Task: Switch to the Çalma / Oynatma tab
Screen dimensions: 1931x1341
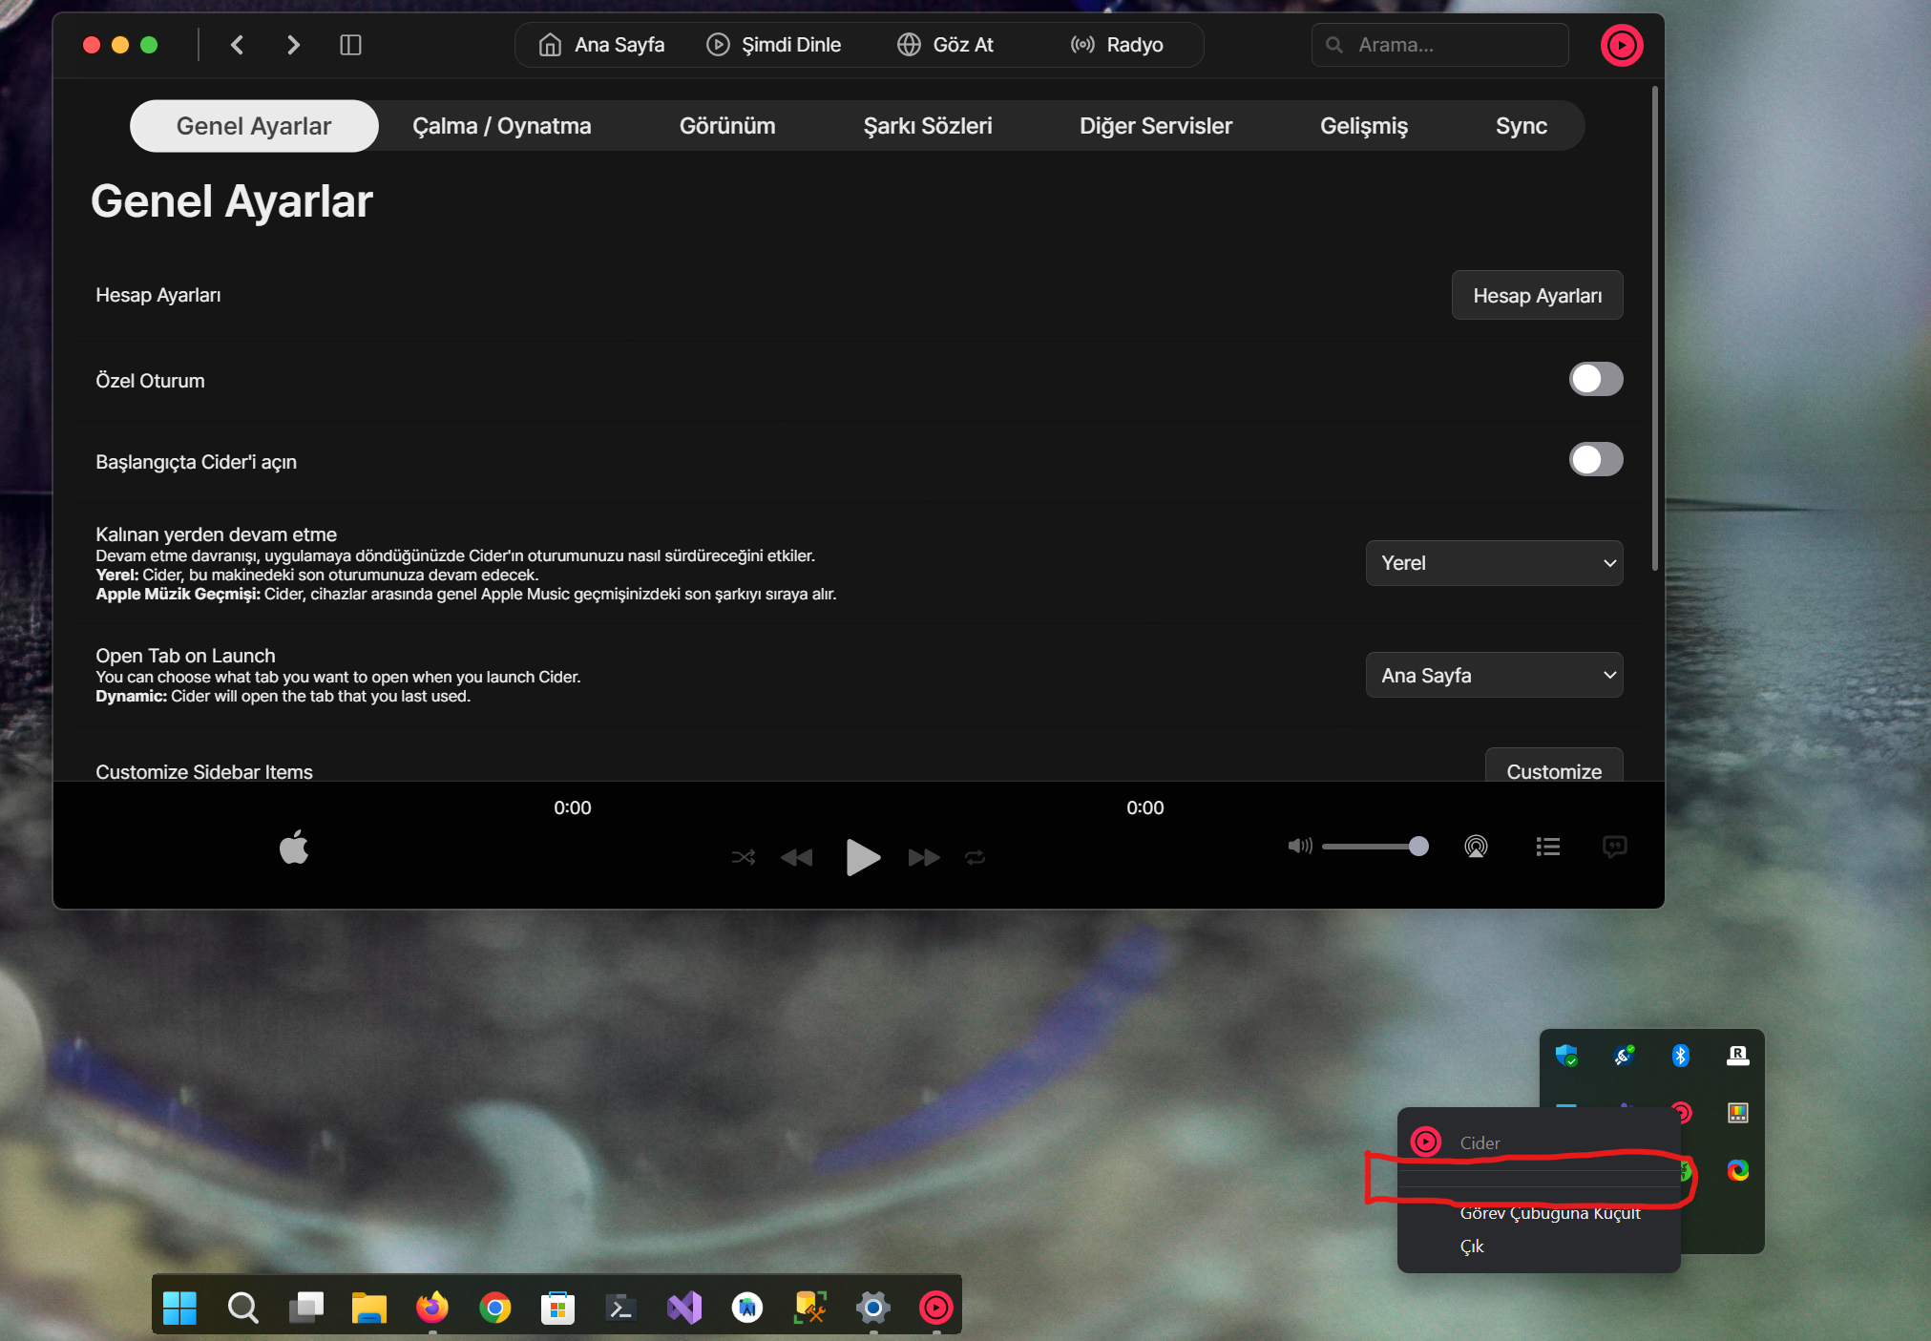Action: click(x=501, y=126)
